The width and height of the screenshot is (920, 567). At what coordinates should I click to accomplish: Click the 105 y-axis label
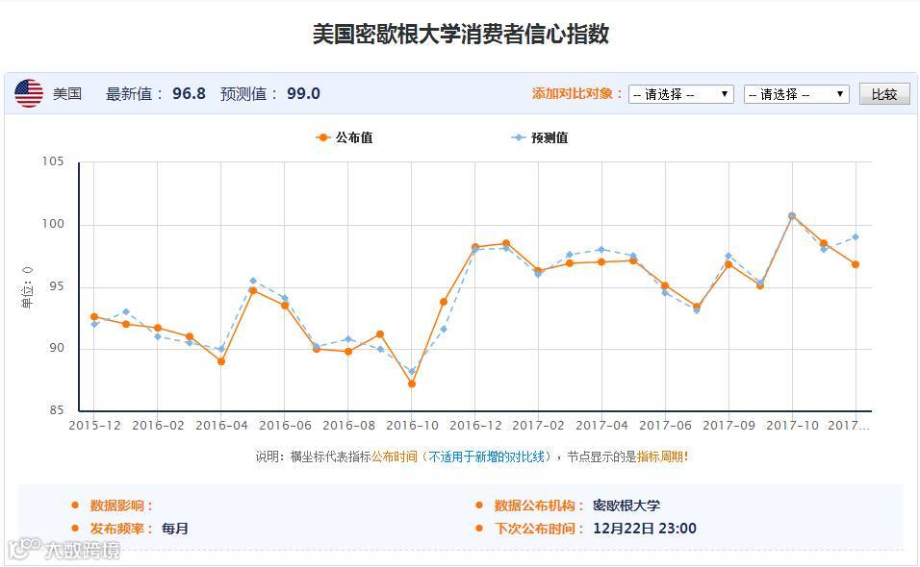[x=53, y=161]
